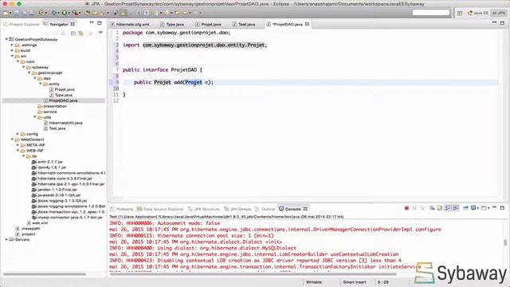The width and height of the screenshot is (510, 287).
Task: Expand the build folder
Action: (12, 50)
